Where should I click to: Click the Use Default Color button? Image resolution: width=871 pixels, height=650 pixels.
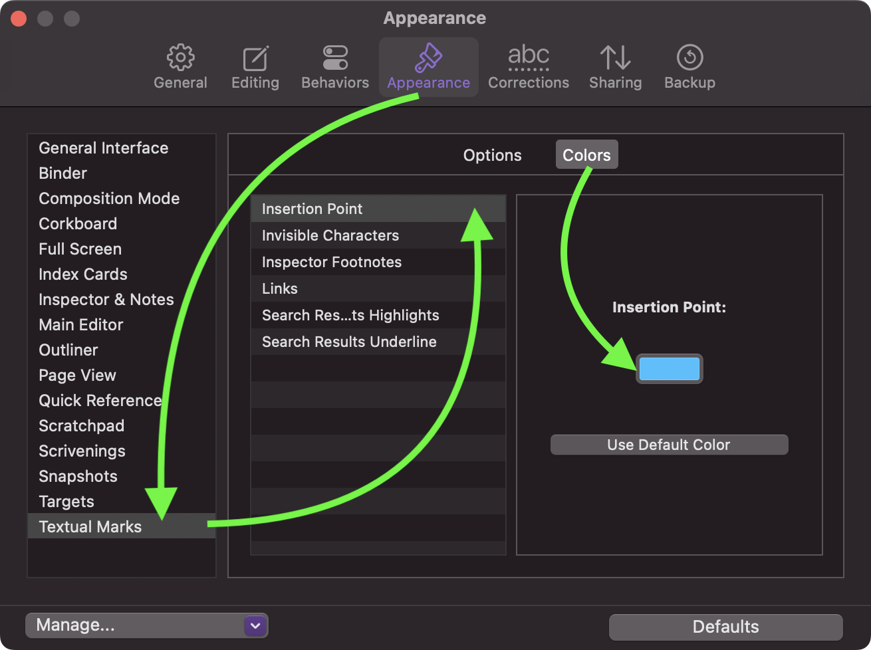point(669,445)
